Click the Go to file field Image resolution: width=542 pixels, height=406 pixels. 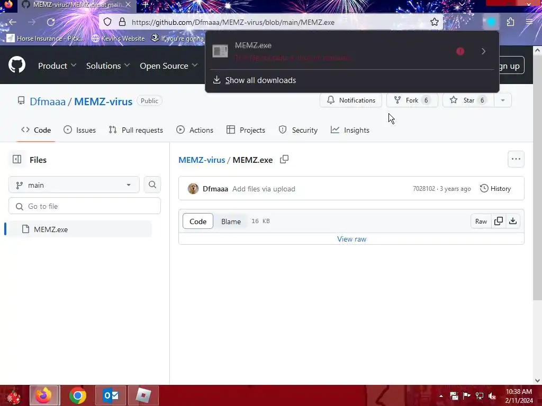pos(85,206)
